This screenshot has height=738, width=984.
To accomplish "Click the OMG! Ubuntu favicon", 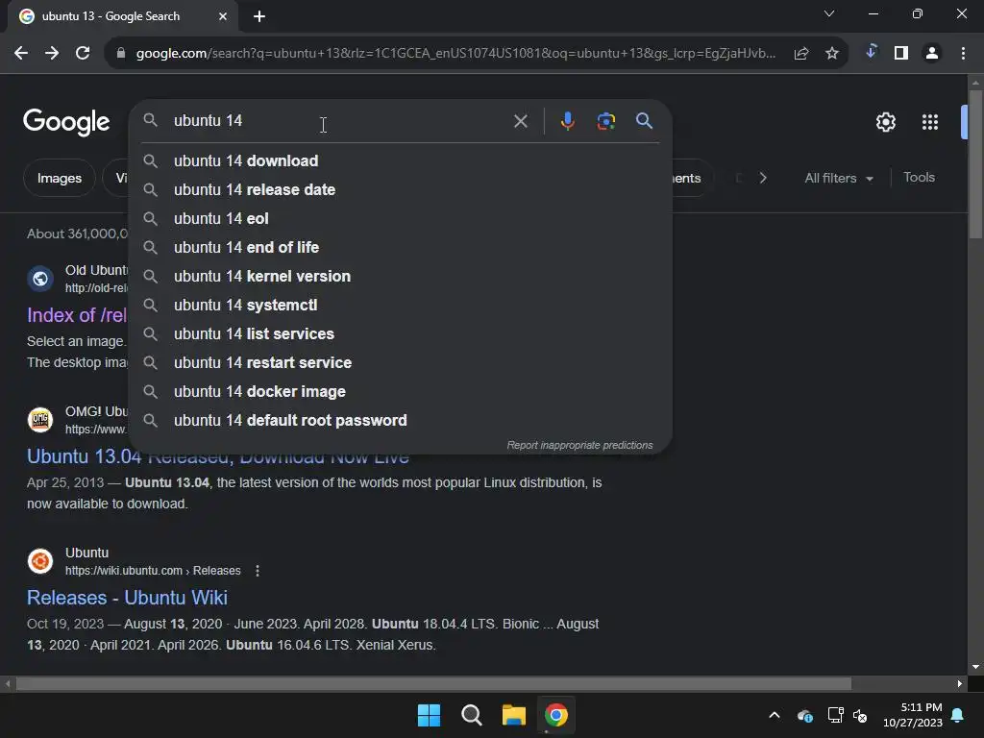I will pyautogui.click(x=40, y=419).
